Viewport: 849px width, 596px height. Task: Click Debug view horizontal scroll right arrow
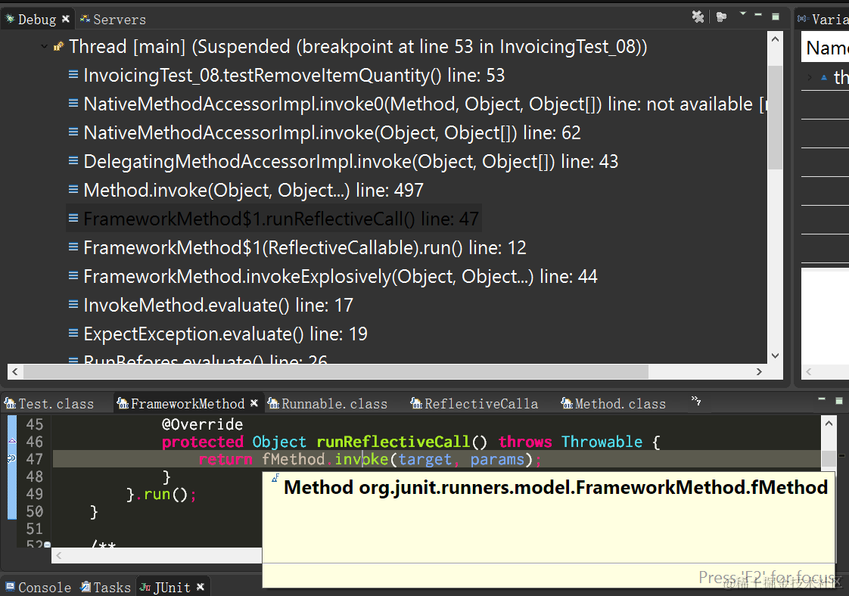[759, 371]
